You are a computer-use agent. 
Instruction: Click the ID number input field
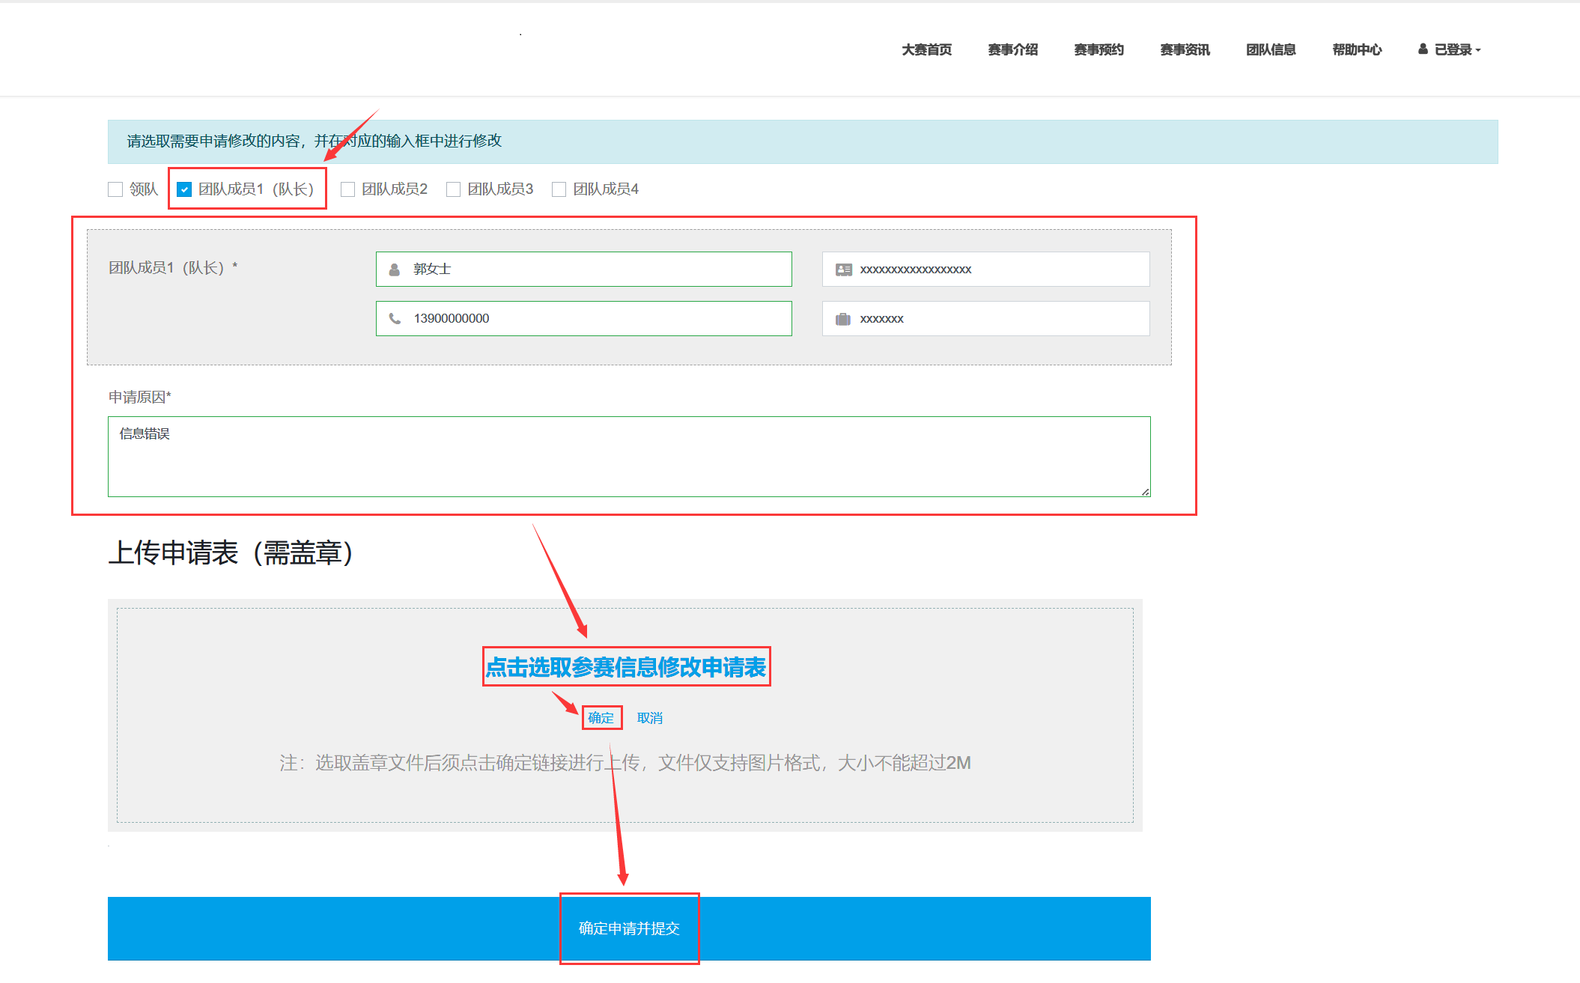(985, 270)
